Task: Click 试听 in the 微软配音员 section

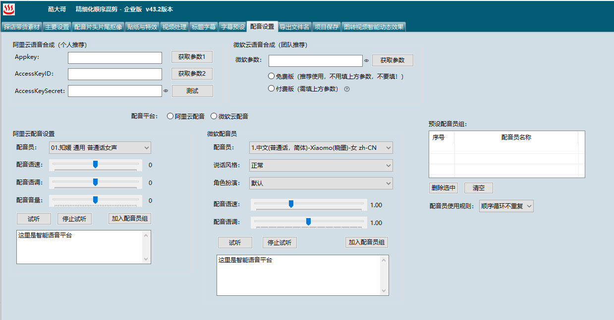Action: 235,242
